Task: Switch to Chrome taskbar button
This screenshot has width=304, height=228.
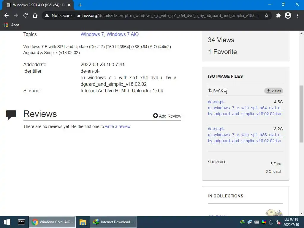Action: pos(52,222)
